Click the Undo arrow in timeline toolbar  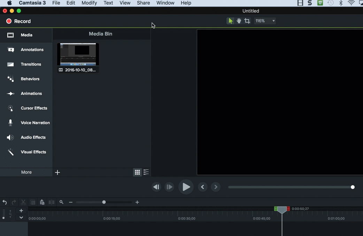point(5,202)
